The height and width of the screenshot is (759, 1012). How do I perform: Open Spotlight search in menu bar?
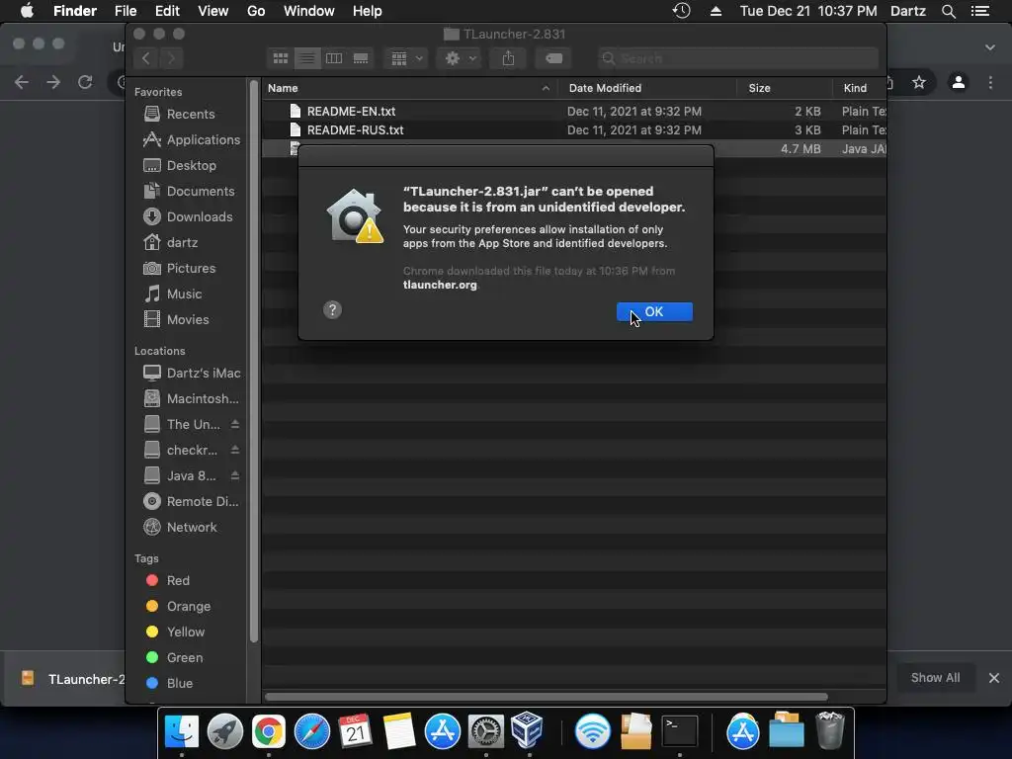(948, 11)
